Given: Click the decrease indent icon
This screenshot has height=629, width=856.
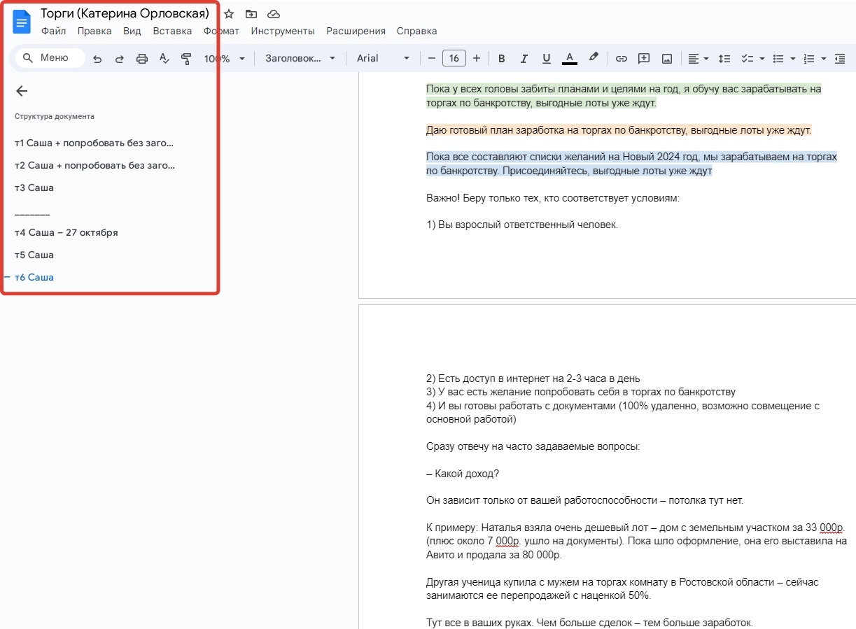Looking at the screenshot, I should [x=840, y=59].
